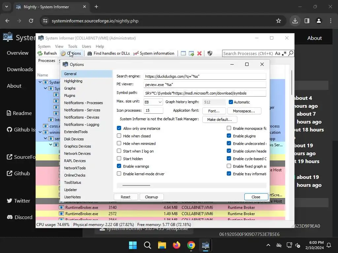Viewport: 338px width, 253px height.
Task: Open Chrome three-dot menu
Action: pyautogui.click(x=331, y=21)
